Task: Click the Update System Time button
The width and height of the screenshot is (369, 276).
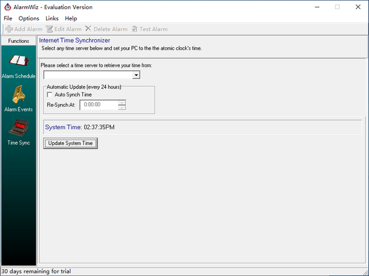Action: click(x=70, y=143)
